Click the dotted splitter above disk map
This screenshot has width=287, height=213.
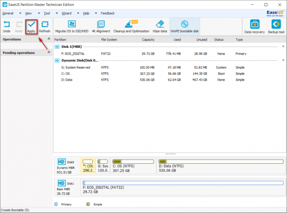click(x=170, y=154)
